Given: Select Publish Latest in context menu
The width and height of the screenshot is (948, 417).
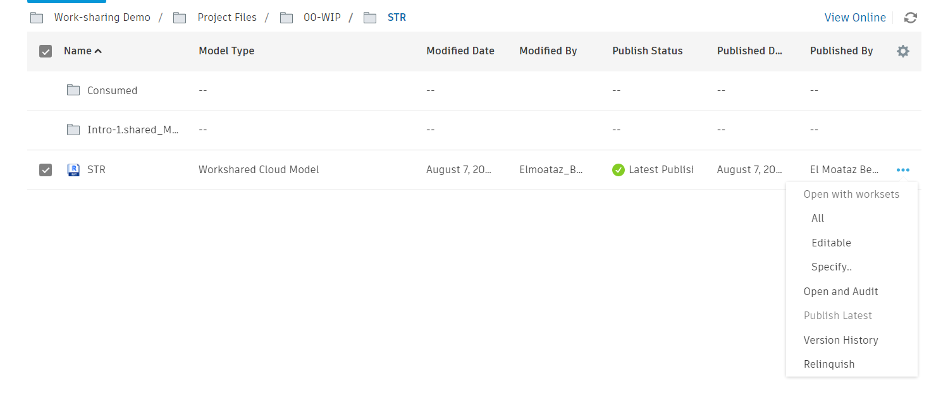Looking at the screenshot, I should 837,315.
